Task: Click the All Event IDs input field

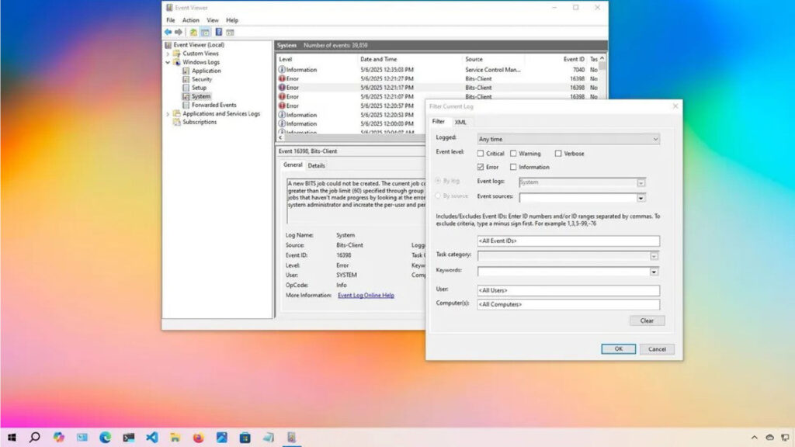Action: tap(568, 241)
